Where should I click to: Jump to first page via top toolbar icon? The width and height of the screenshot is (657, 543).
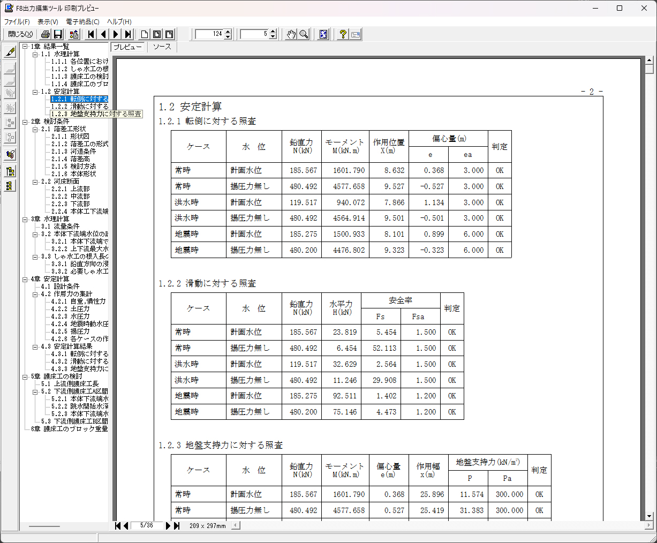(x=91, y=34)
